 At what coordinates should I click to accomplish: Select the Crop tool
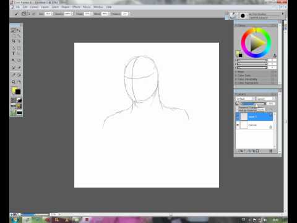(14, 41)
